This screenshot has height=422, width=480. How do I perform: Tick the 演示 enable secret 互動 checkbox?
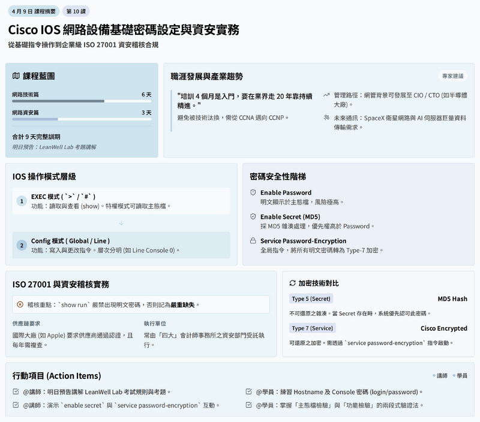click(16, 405)
